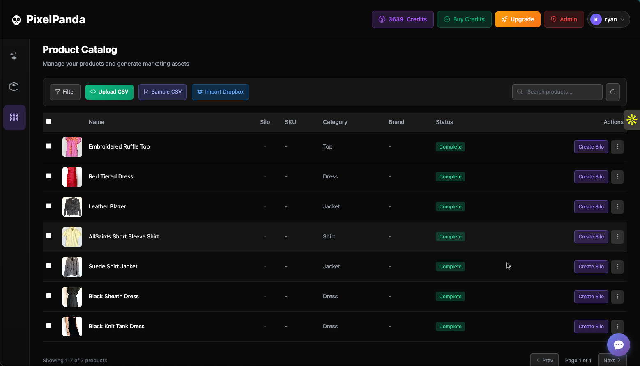Image resolution: width=640 pixels, height=366 pixels.
Task: Select the sparkles AI generate icon in sidebar
Action: click(x=14, y=56)
